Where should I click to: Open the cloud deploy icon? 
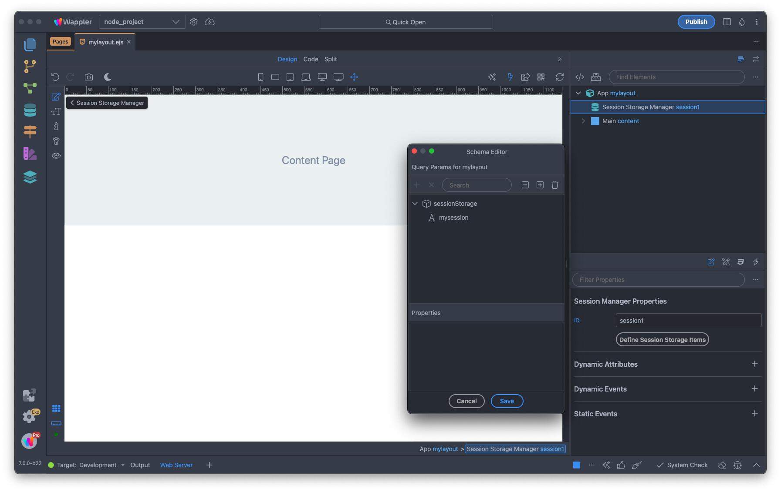click(210, 22)
